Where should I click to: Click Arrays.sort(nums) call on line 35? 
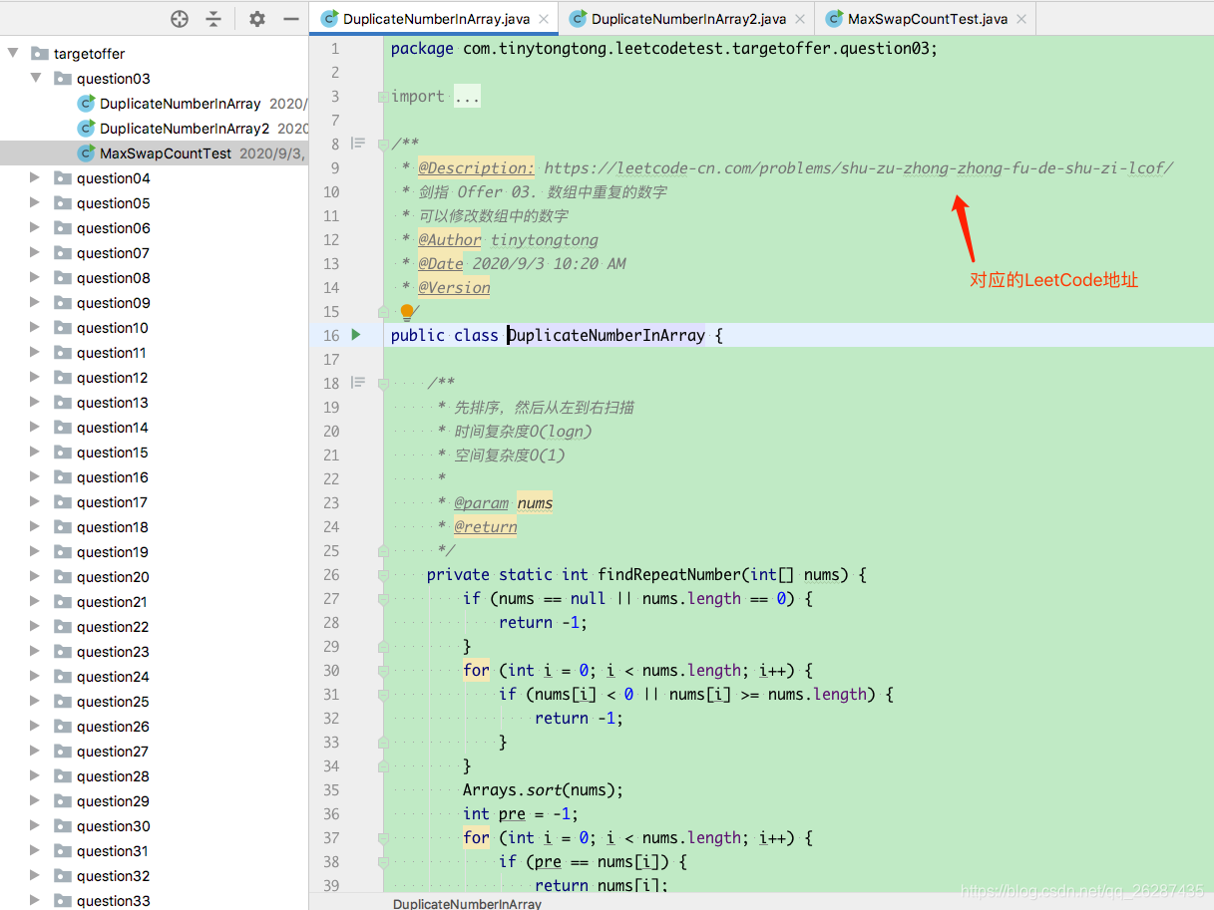tap(543, 790)
